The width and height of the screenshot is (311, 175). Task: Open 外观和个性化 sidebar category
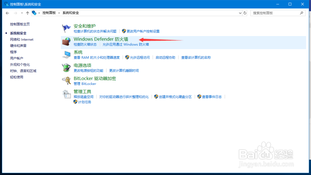coord(20,65)
